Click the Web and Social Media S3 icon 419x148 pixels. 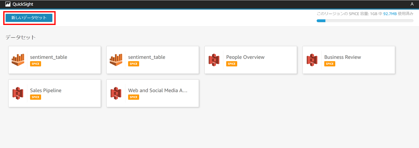(x=116, y=93)
